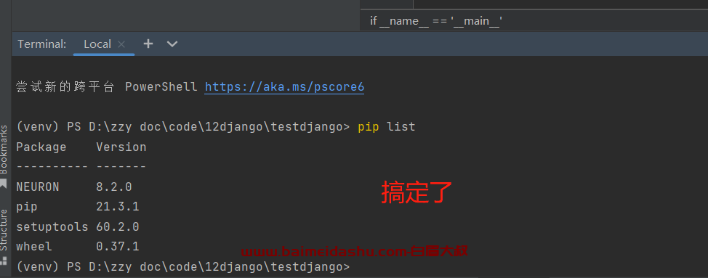708x278 pixels.
Task: Click the wheel 0.37.1 row
Action: [x=78, y=247]
